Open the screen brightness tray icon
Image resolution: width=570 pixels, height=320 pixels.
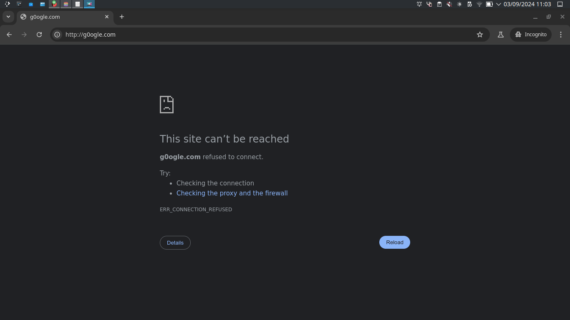coord(459,4)
